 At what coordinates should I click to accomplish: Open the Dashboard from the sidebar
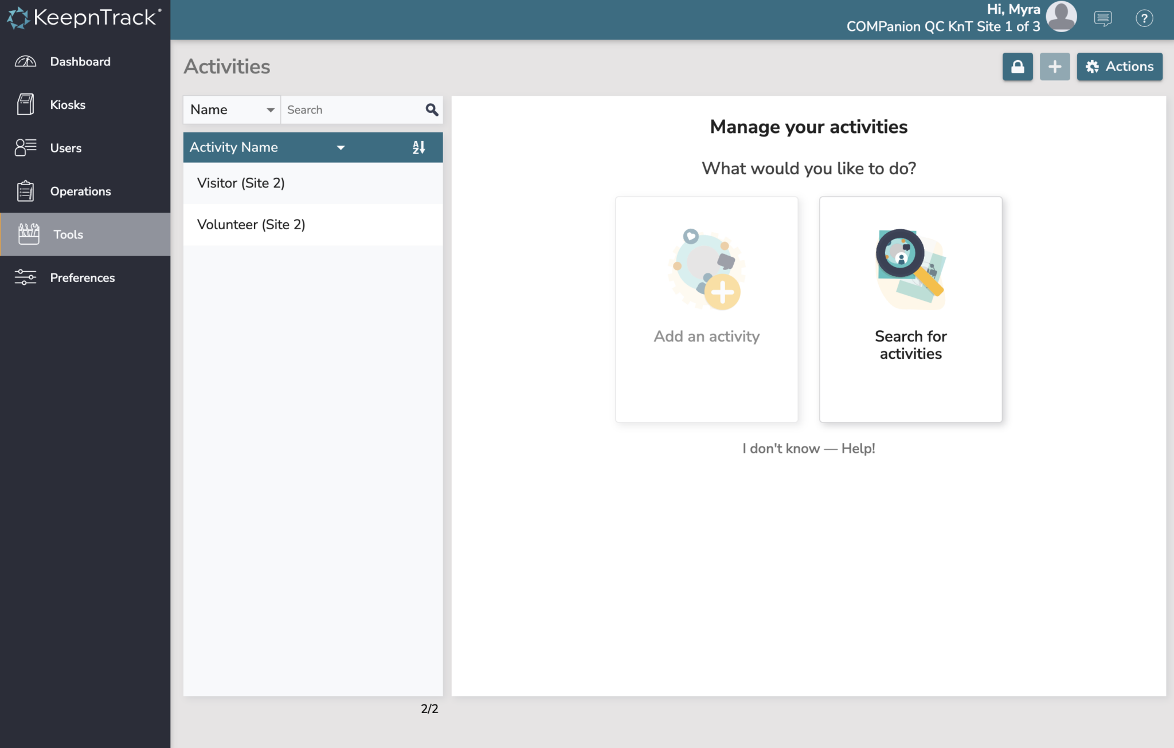[x=80, y=61]
